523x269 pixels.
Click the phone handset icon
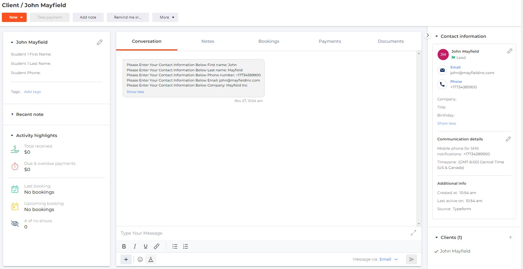click(x=442, y=84)
